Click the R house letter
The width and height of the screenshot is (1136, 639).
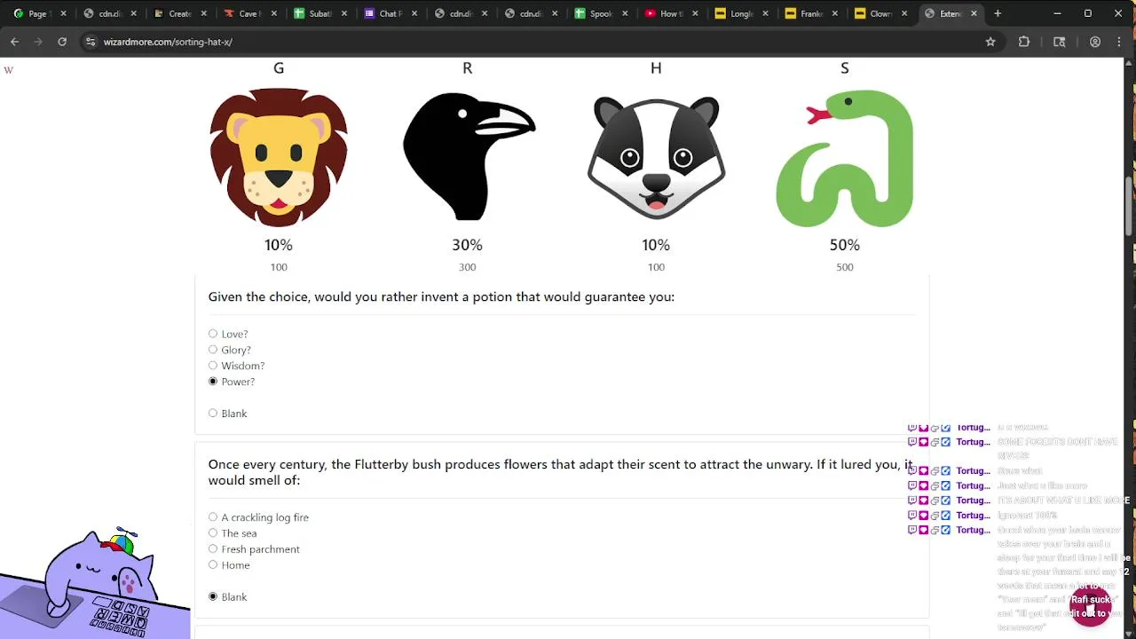pos(468,68)
